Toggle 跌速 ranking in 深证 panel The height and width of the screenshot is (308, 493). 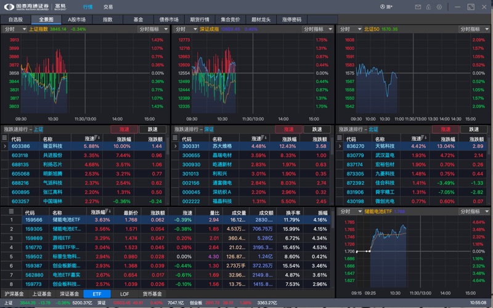tap(317, 129)
